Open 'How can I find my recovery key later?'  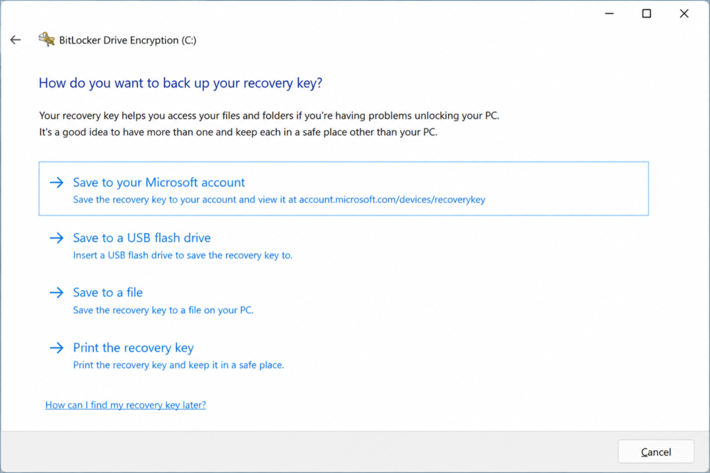[125, 405]
